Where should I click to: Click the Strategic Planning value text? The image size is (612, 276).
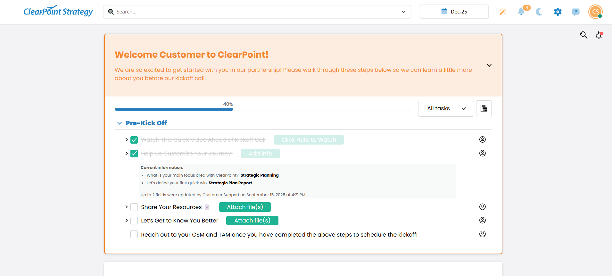(260, 175)
